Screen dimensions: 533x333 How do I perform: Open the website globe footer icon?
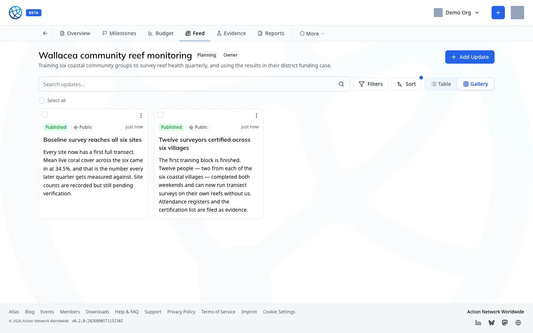(518, 323)
